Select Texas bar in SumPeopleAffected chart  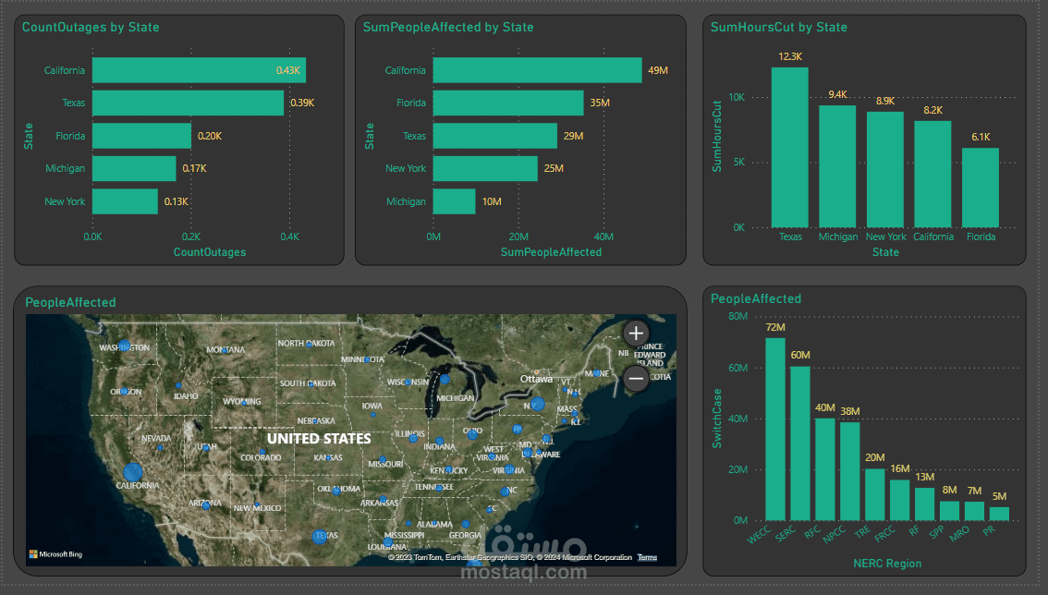tap(495, 136)
